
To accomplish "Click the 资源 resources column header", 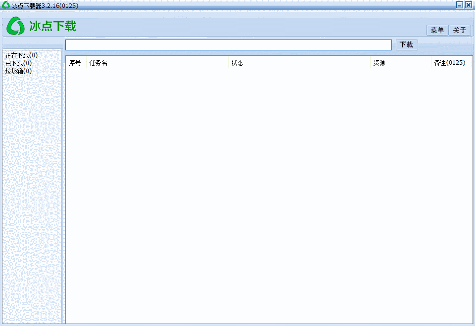I will pyautogui.click(x=379, y=63).
